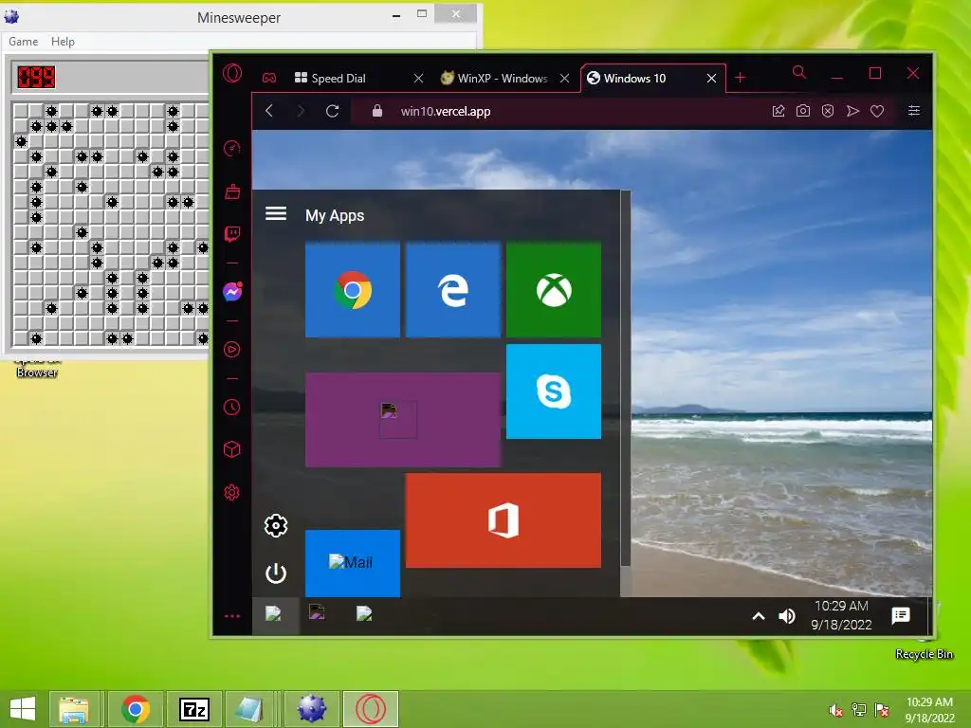The width and height of the screenshot is (971, 728).
Task: Open Twitch in Opera sidebar
Action: click(232, 234)
